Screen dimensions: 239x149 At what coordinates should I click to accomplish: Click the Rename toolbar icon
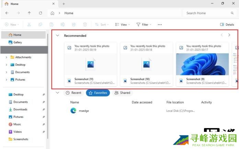pos(62,24)
